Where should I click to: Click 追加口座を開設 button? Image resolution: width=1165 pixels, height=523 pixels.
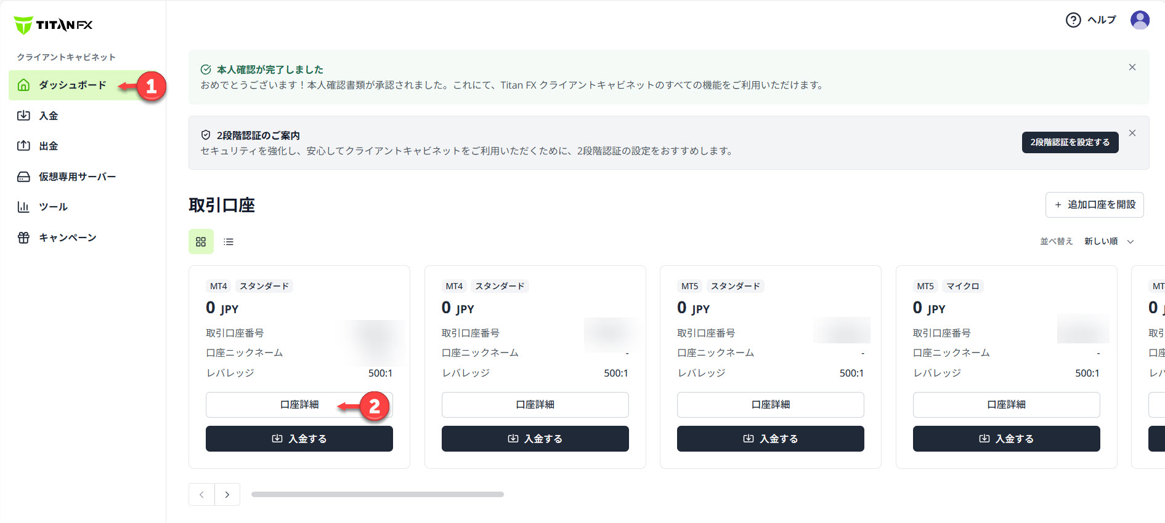[x=1094, y=205]
